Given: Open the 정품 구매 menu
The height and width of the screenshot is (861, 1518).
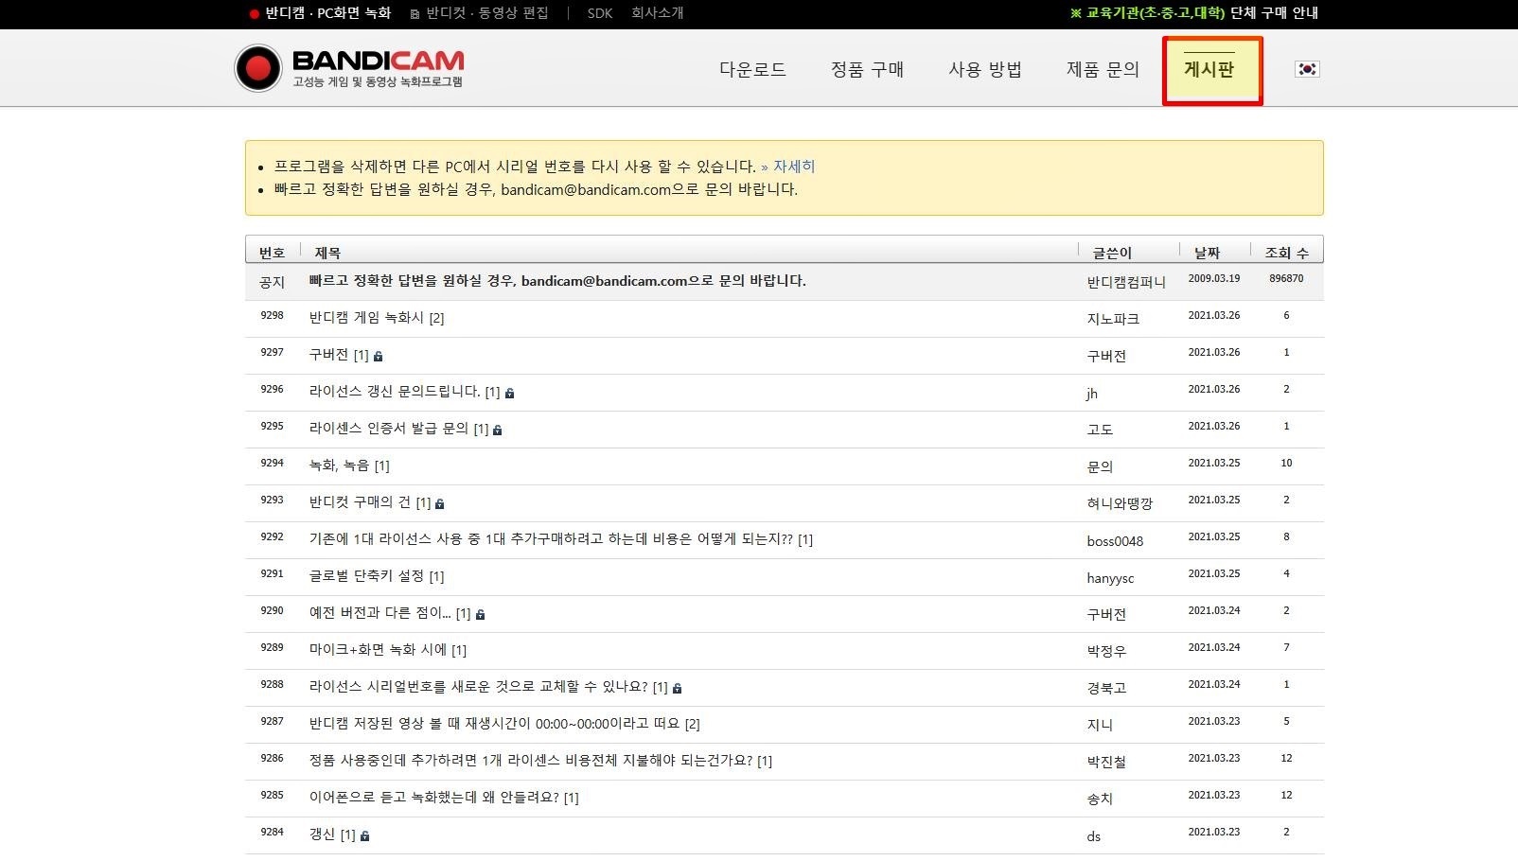Looking at the screenshot, I should 867,69.
